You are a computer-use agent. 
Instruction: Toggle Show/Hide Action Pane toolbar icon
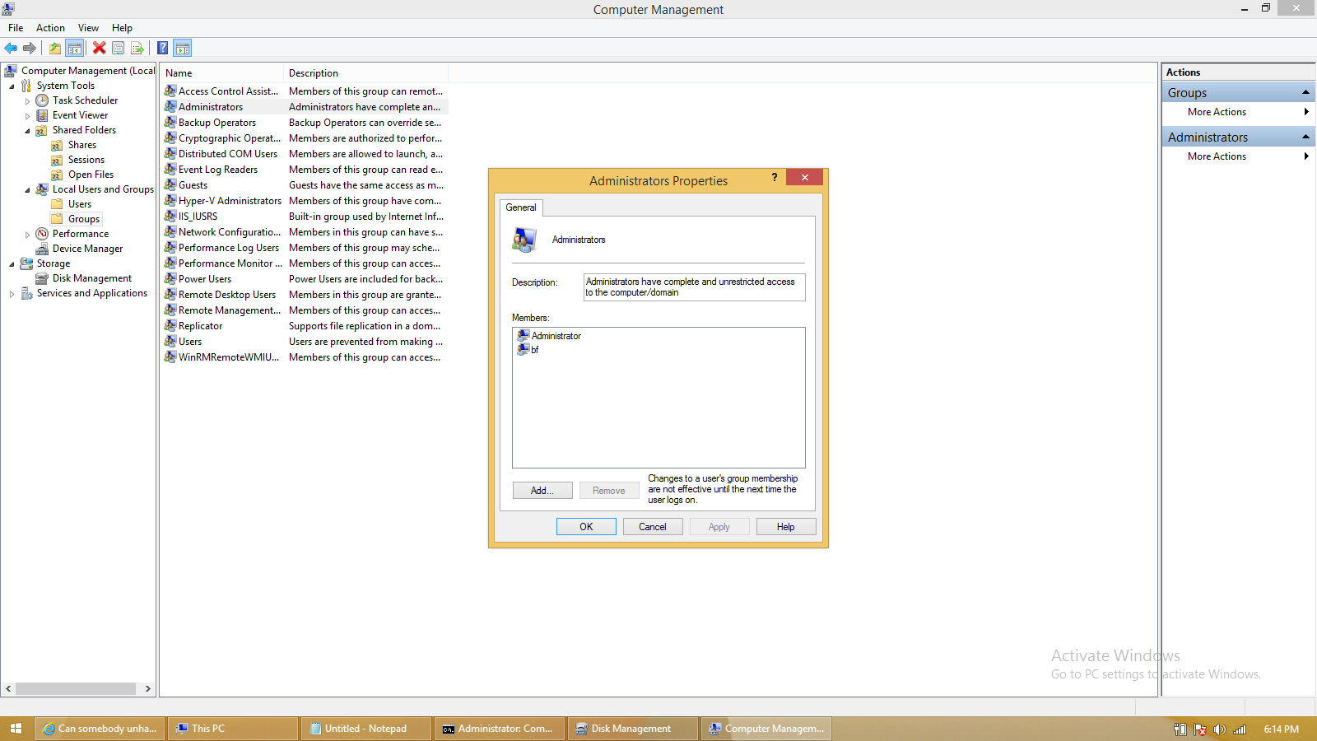183,48
